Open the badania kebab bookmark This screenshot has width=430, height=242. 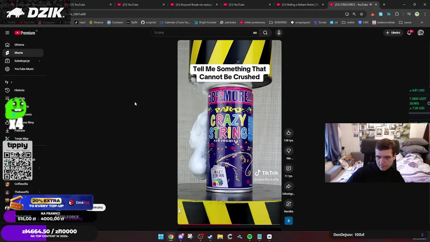pos(384,23)
